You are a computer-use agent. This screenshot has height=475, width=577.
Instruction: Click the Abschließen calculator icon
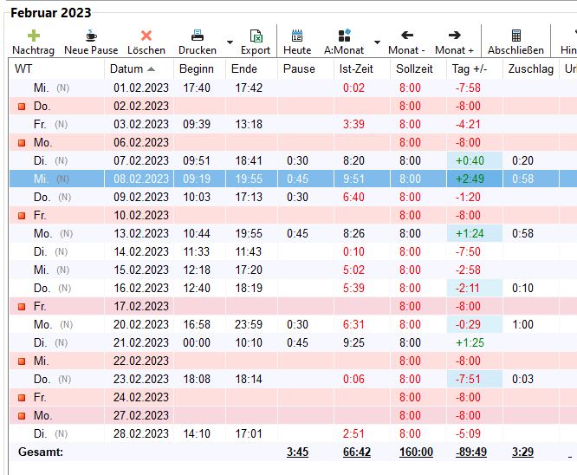pos(515,36)
